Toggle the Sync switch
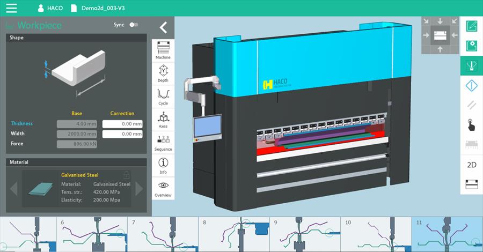 134,25
